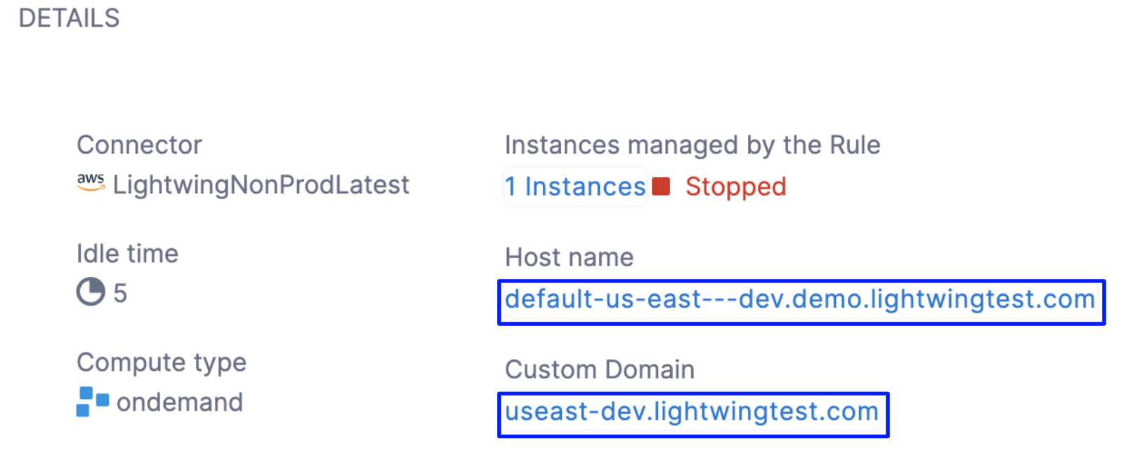Select the Instances managed by the Rule label

pyautogui.click(x=692, y=145)
